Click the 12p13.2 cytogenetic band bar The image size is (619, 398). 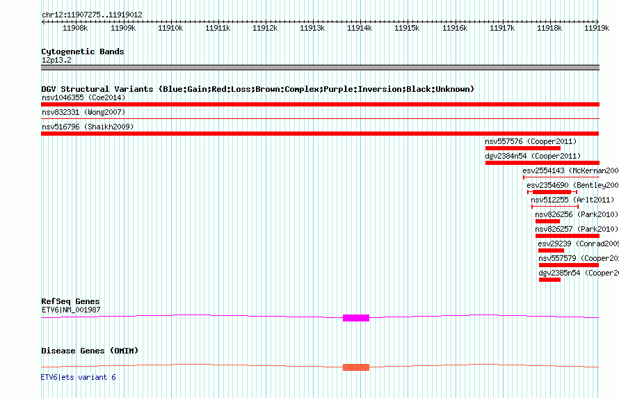coord(320,67)
